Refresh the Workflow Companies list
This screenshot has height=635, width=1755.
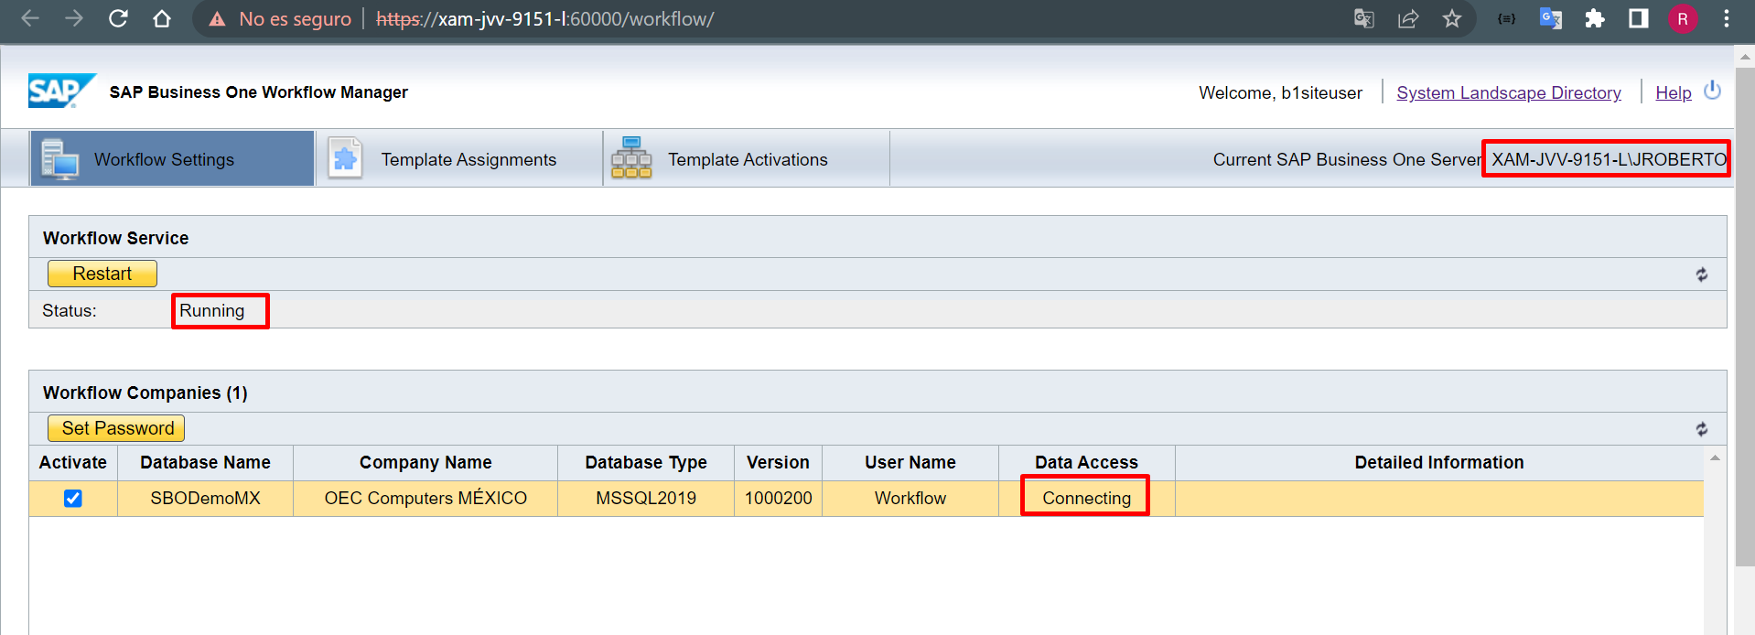(1701, 429)
